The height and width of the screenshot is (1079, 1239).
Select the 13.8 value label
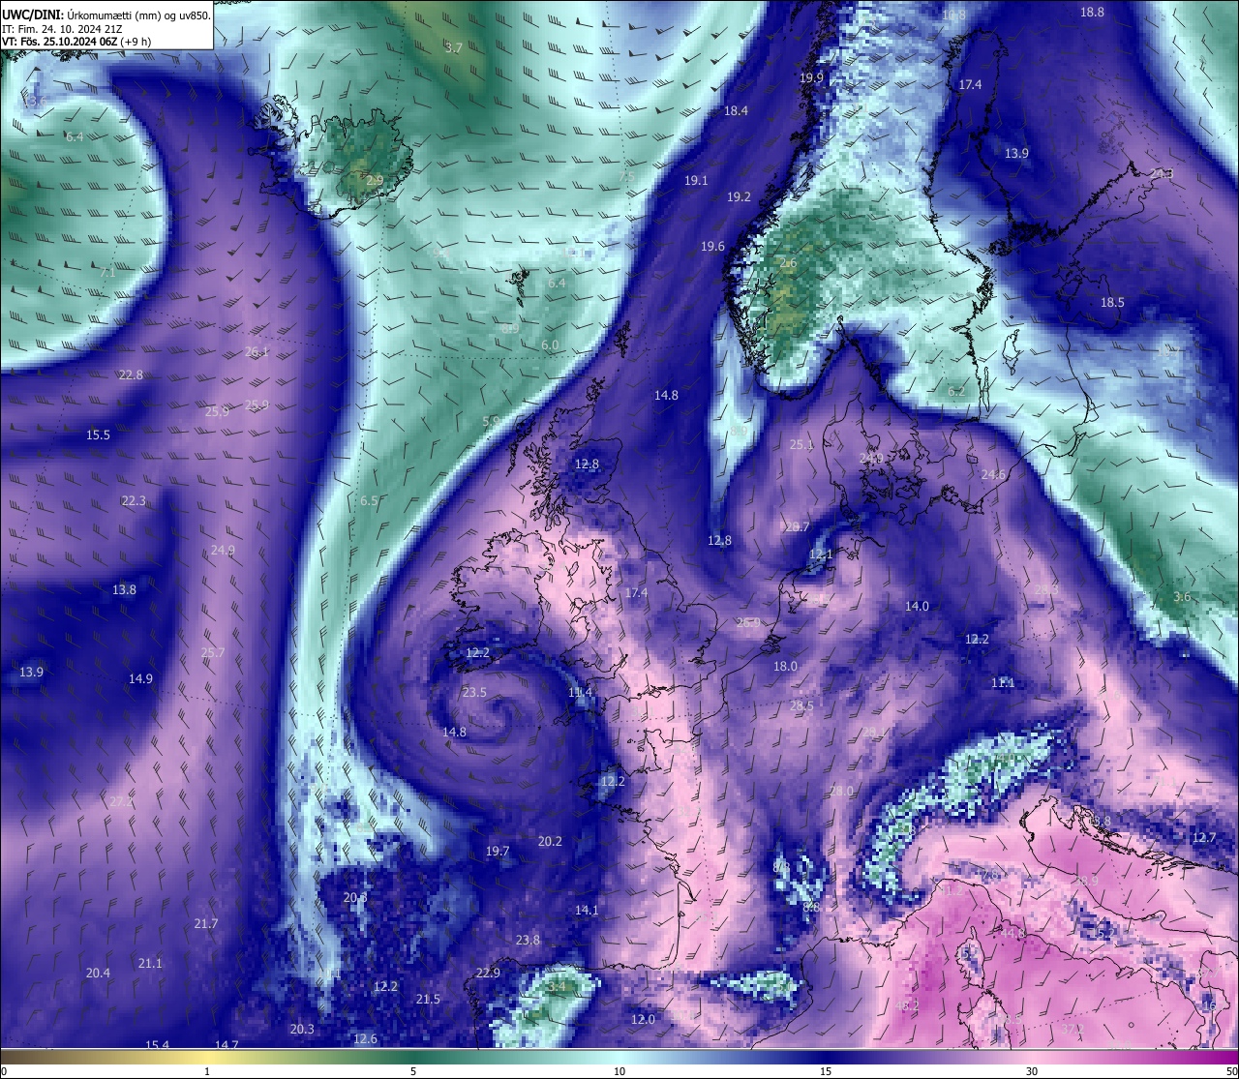tap(124, 589)
